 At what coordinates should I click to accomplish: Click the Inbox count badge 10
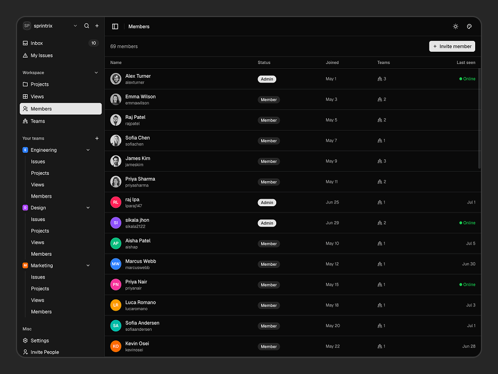[94, 43]
